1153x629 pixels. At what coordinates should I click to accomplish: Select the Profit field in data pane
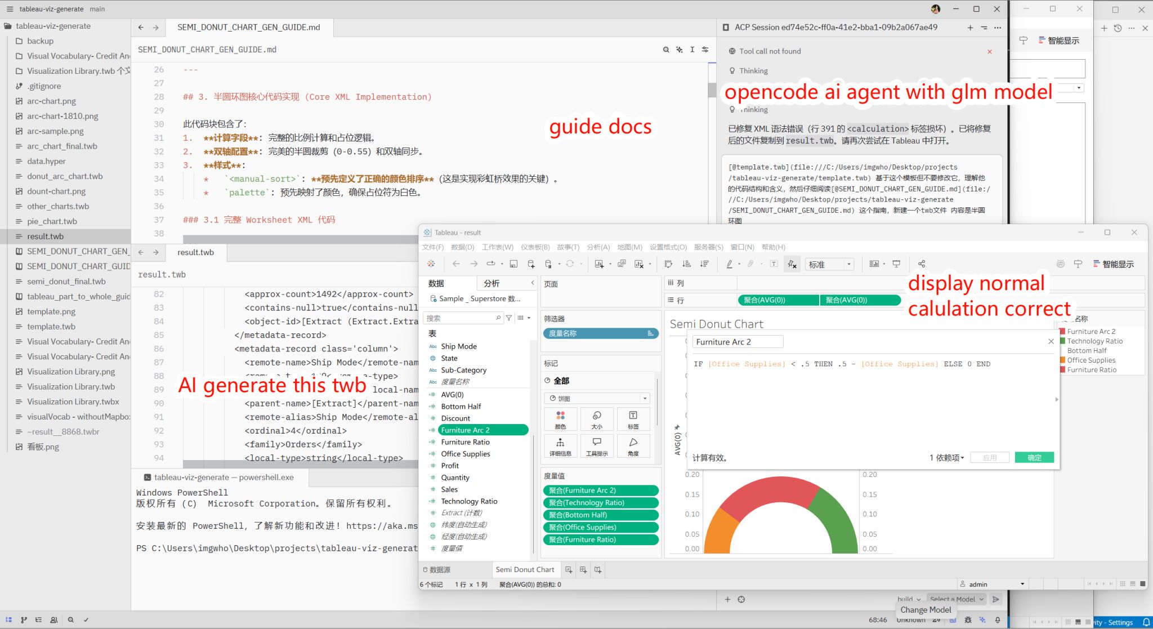tap(450, 466)
